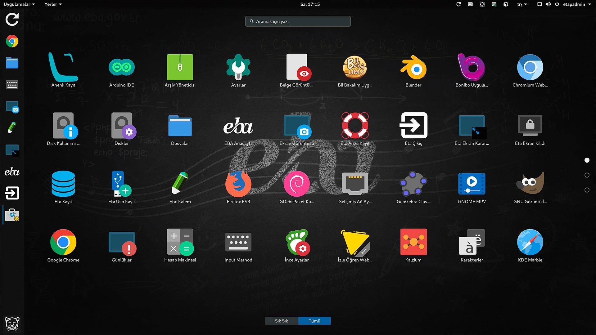Viewport: 596px width, 335px height.
Task: Launch GNOME MPV media player
Action: coord(472,184)
